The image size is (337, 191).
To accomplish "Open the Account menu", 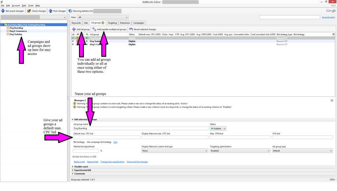I will pos(16,6).
